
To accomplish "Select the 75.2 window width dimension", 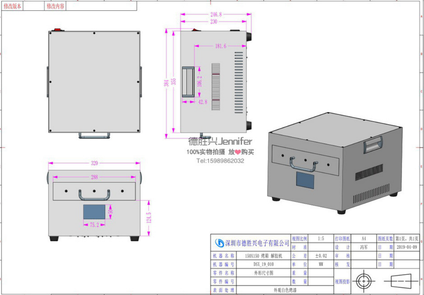I will click(95, 225).
